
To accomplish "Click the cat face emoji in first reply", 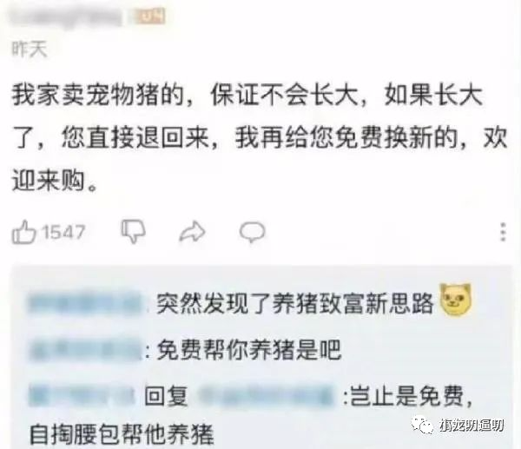I will pos(456,300).
